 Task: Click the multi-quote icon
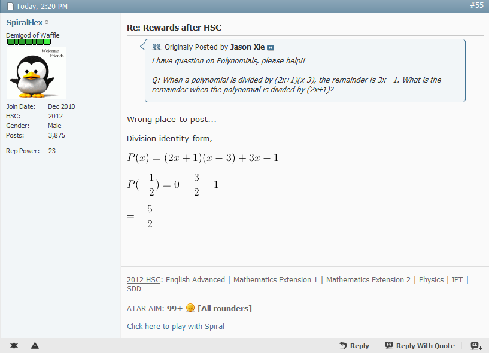pos(476,346)
